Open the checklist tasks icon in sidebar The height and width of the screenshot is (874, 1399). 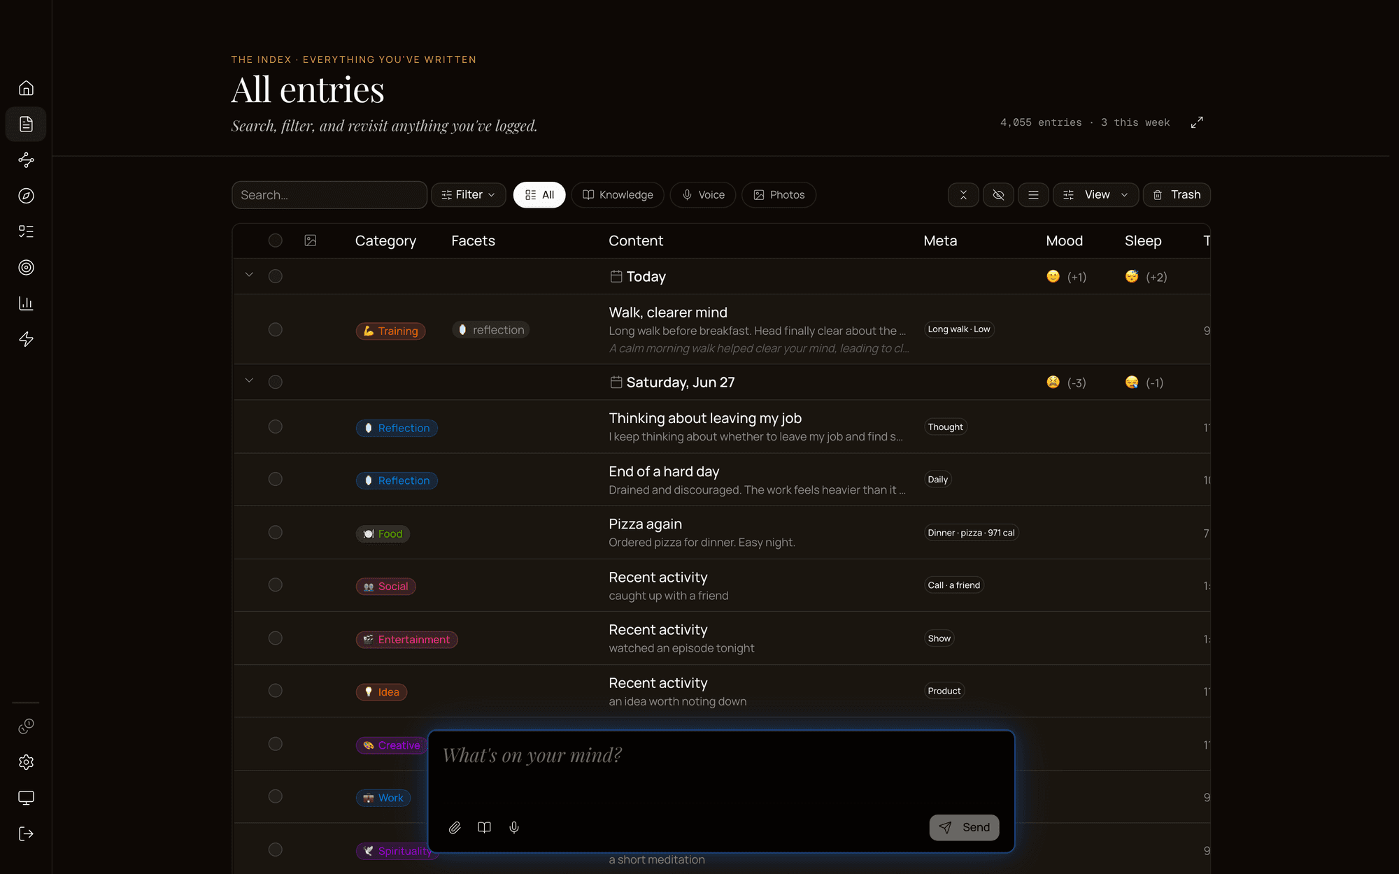[x=26, y=231]
